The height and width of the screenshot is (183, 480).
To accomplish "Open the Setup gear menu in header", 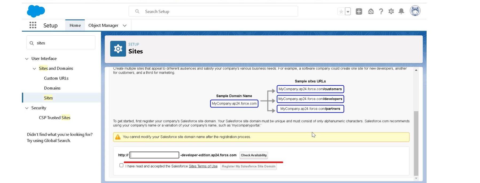I will [x=391, y=11].
